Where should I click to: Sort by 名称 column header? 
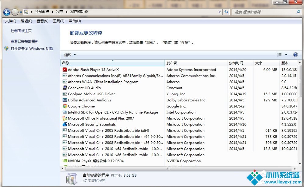point(112,63)
